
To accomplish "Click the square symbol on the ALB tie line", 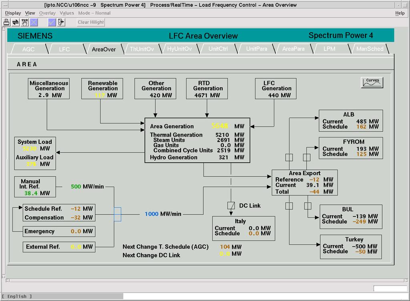I will 289,157.
